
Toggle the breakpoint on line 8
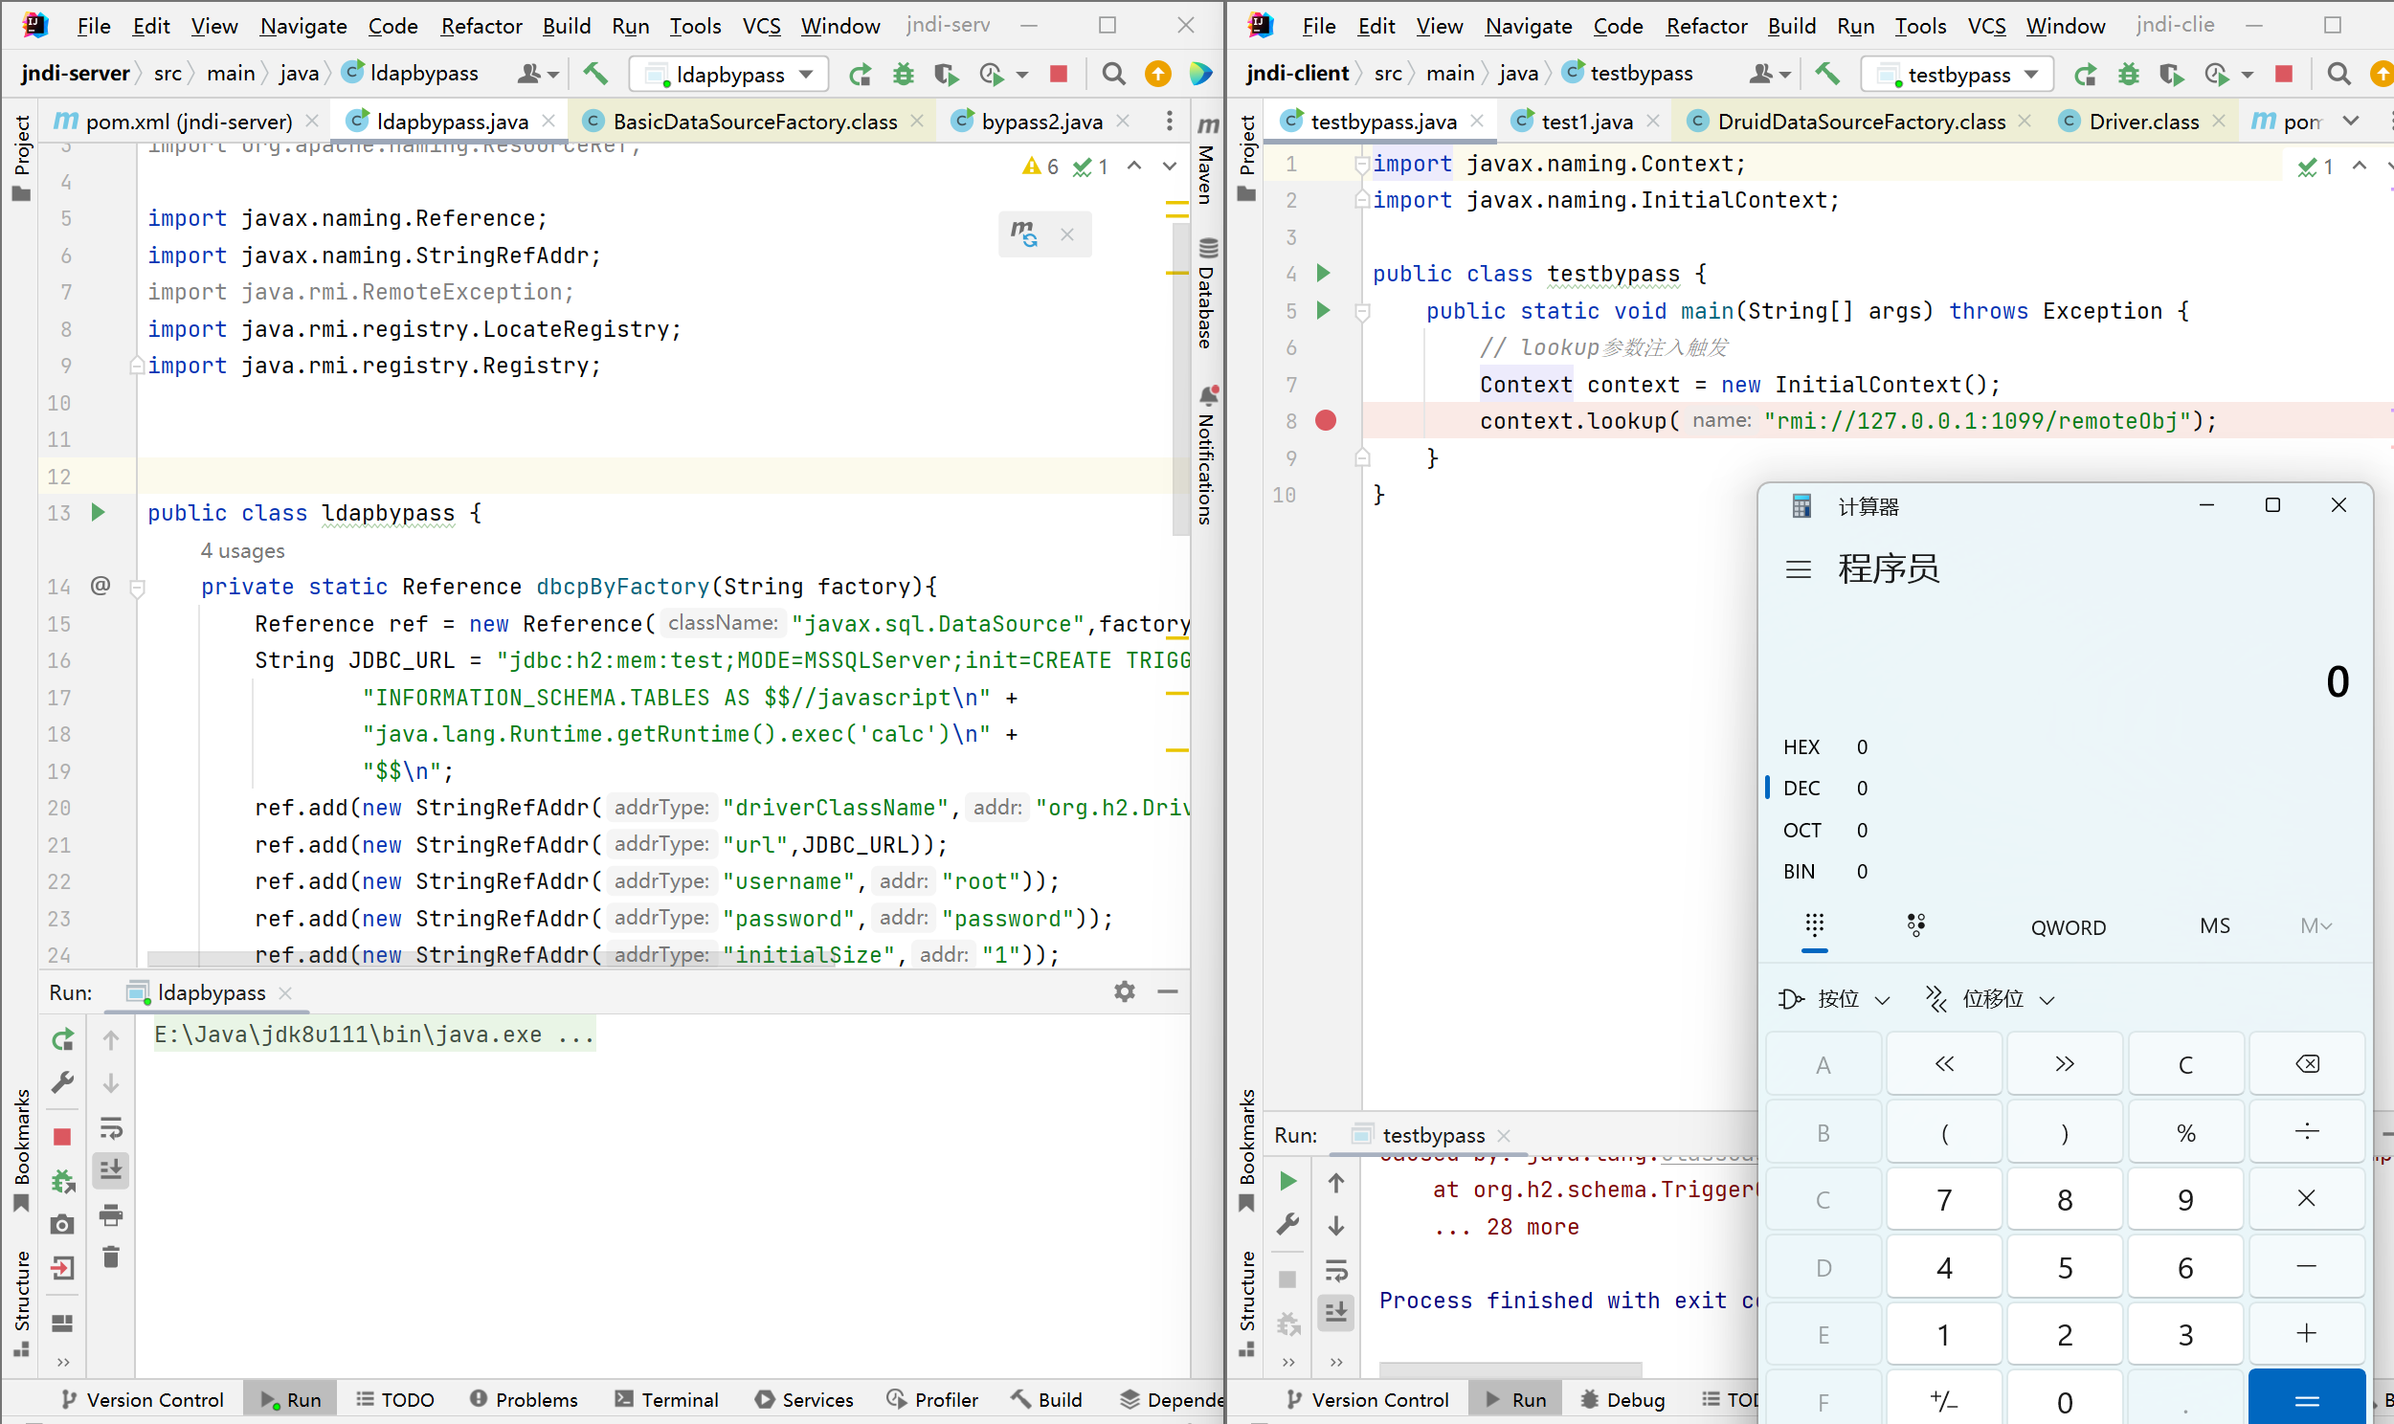click(1325, 420)
